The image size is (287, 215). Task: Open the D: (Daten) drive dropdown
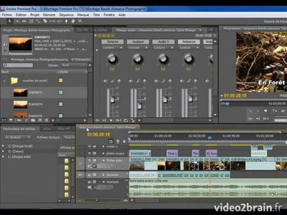pos(17,137)
